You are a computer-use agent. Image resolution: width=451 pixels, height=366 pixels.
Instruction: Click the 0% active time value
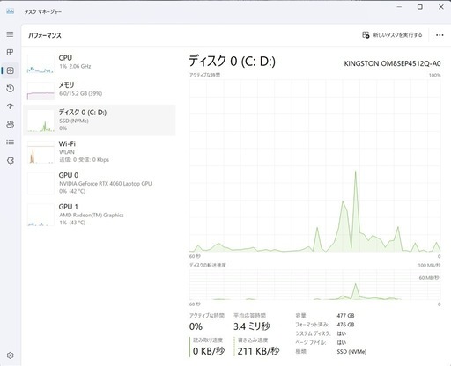click(x=196, y=326)
